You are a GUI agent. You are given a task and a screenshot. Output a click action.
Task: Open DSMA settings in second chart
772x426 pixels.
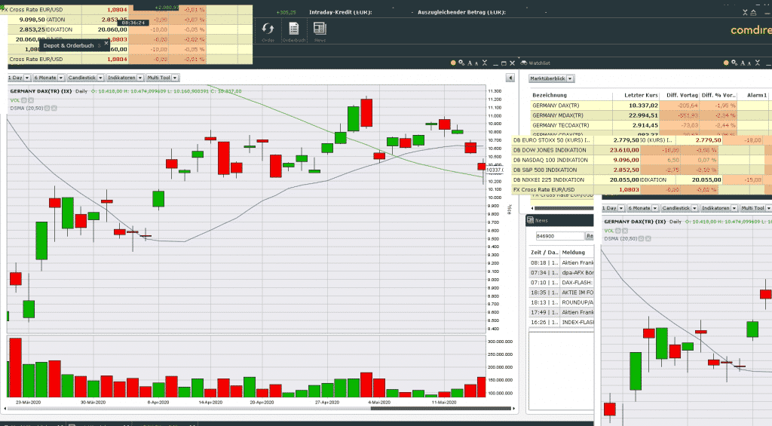(x=642, y=238)
